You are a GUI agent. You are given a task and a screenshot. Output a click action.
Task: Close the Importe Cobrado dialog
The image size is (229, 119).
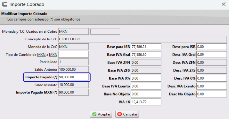click(x=223, y=4)
